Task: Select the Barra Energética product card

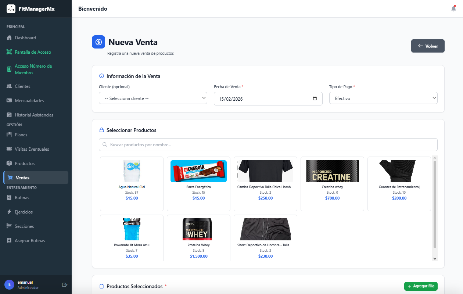Action: click(x=198, y=184)
